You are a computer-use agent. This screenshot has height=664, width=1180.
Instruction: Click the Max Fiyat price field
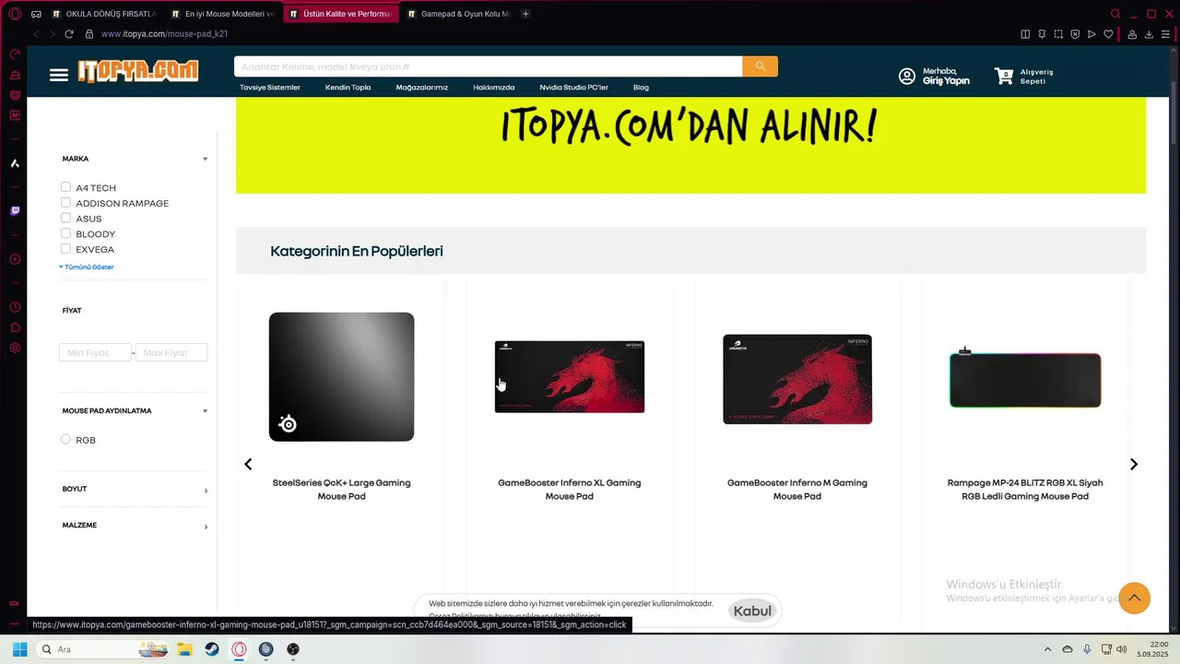coord(171,352)
